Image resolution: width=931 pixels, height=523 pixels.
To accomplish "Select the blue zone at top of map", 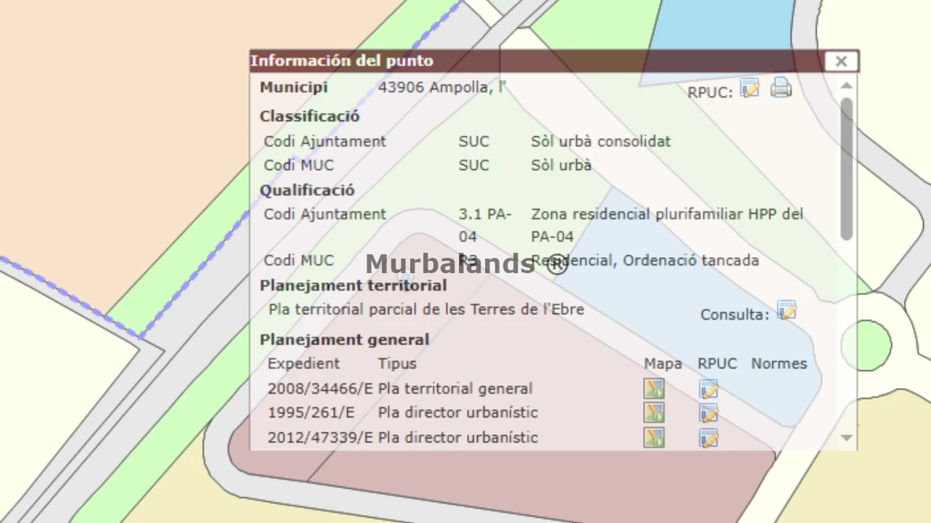I will (720, 25).
